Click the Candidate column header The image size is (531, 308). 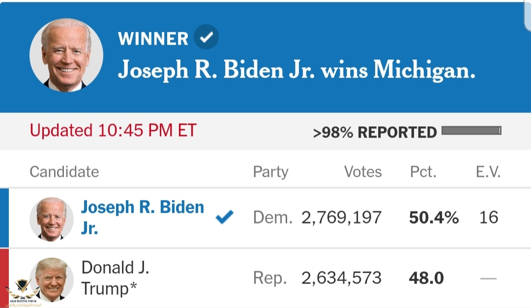[64, 172]
